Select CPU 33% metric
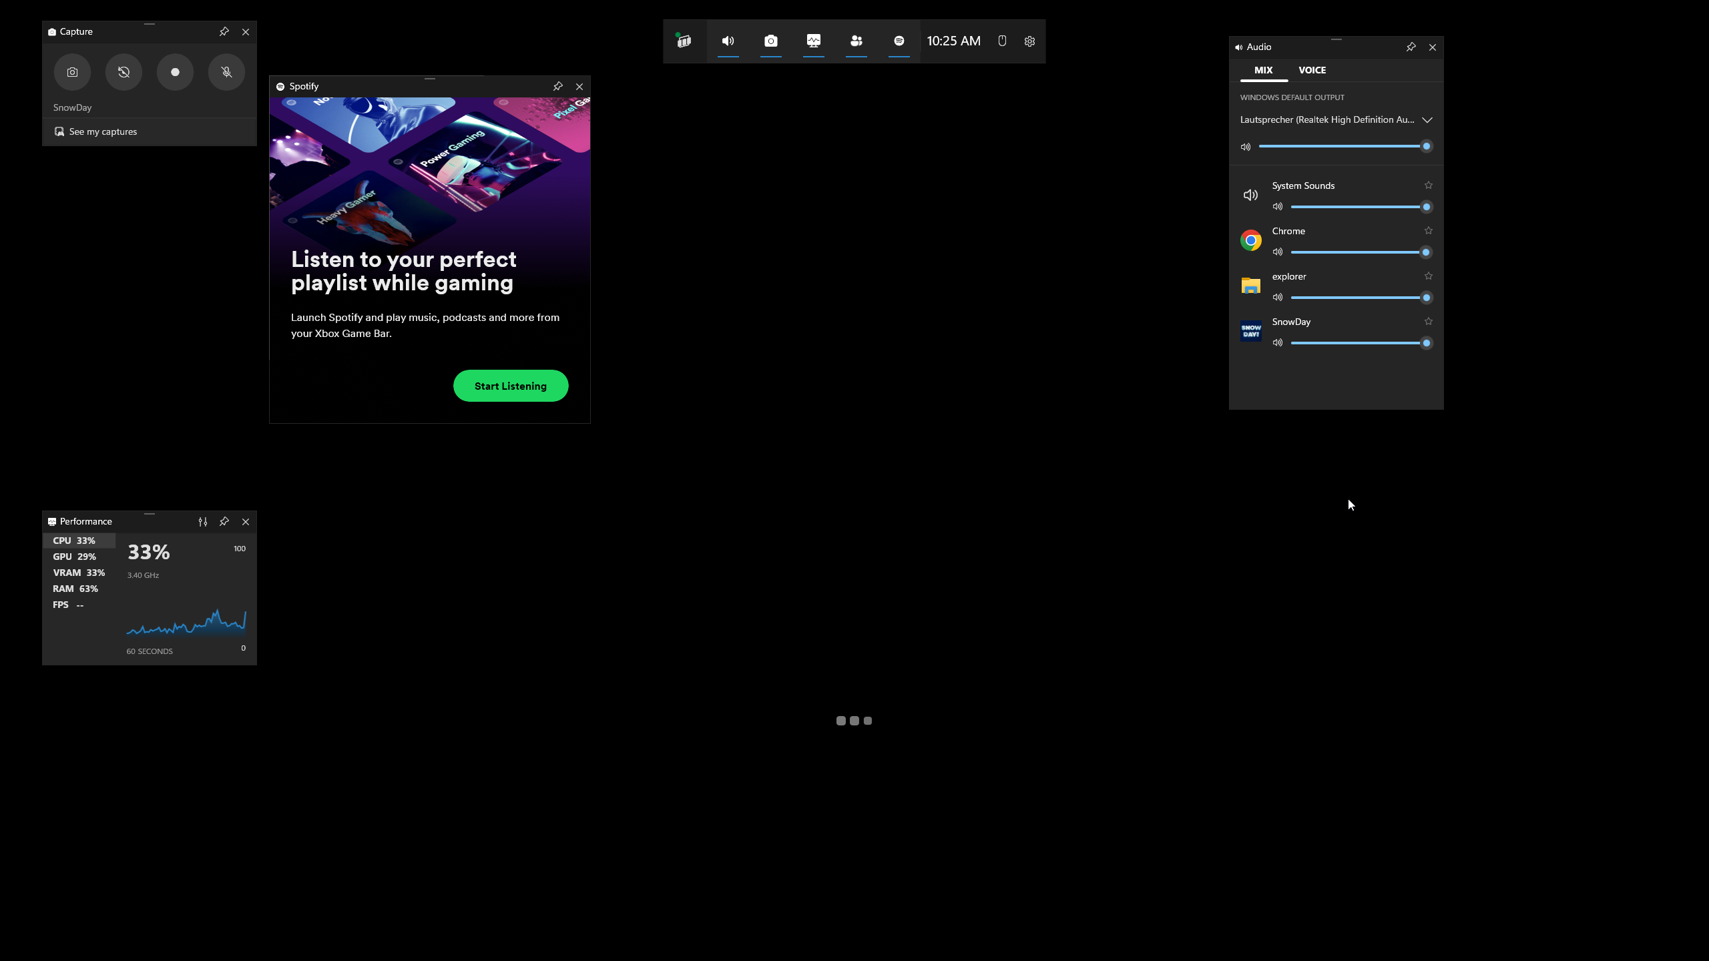Screen dimensions: 1709x961 point(79,541)
